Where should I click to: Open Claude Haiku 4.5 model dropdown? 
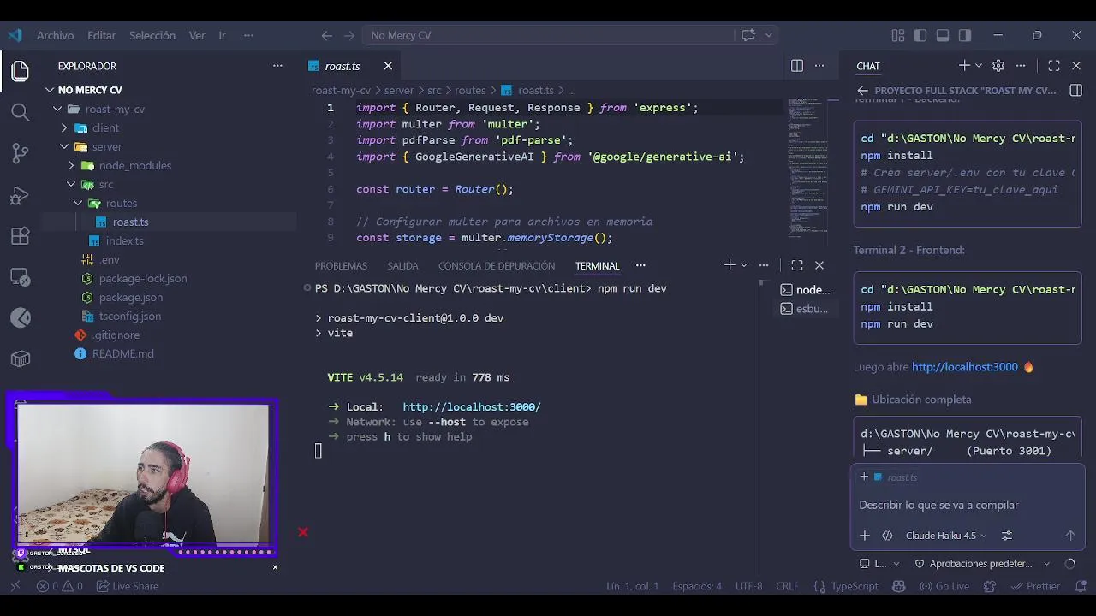946,536
